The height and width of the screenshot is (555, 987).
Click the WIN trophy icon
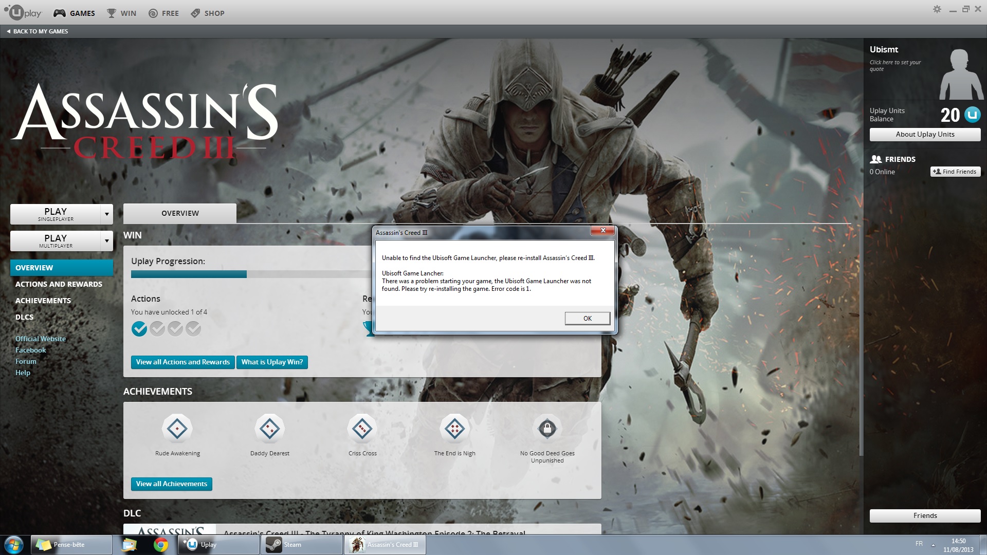pyautogui.click(x=111, y=13)
